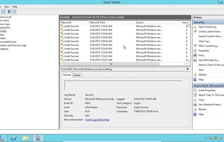This screenshot has width=224, height=142.
Task: Click the Save All Events As disk icon
Action: coord(195,60)
